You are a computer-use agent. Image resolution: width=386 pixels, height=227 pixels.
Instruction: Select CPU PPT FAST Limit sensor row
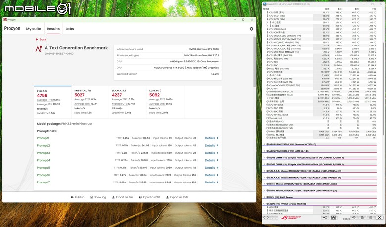(x=320, y=115)
